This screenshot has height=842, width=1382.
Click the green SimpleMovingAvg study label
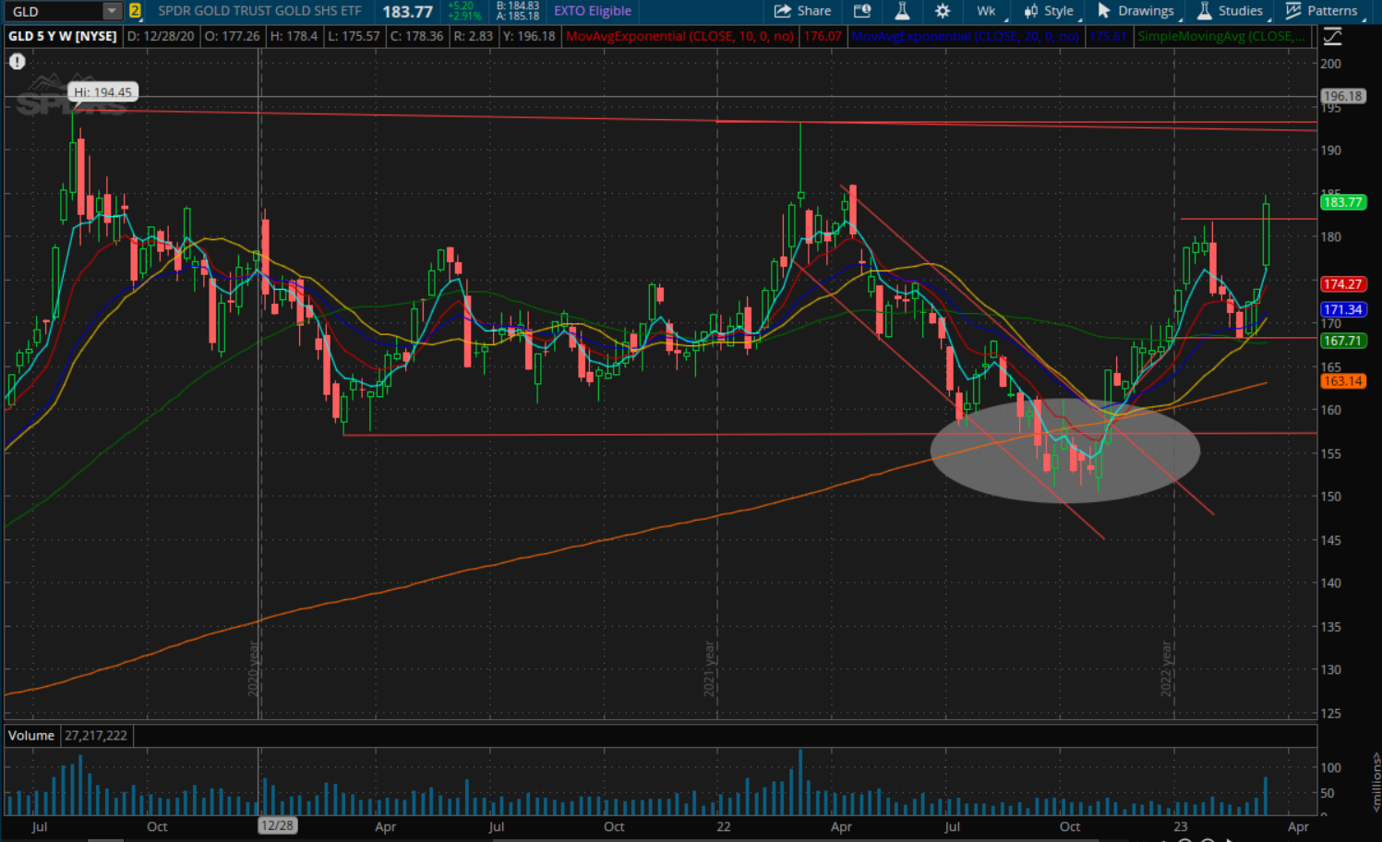pyautogui.click(x=1221, y=36)
